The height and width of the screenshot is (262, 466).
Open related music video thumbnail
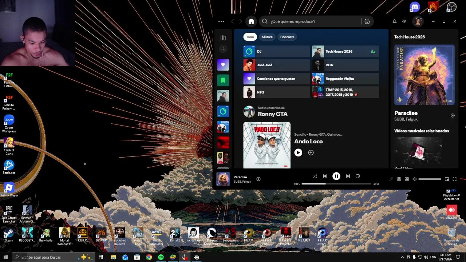(x=418, y=150)
